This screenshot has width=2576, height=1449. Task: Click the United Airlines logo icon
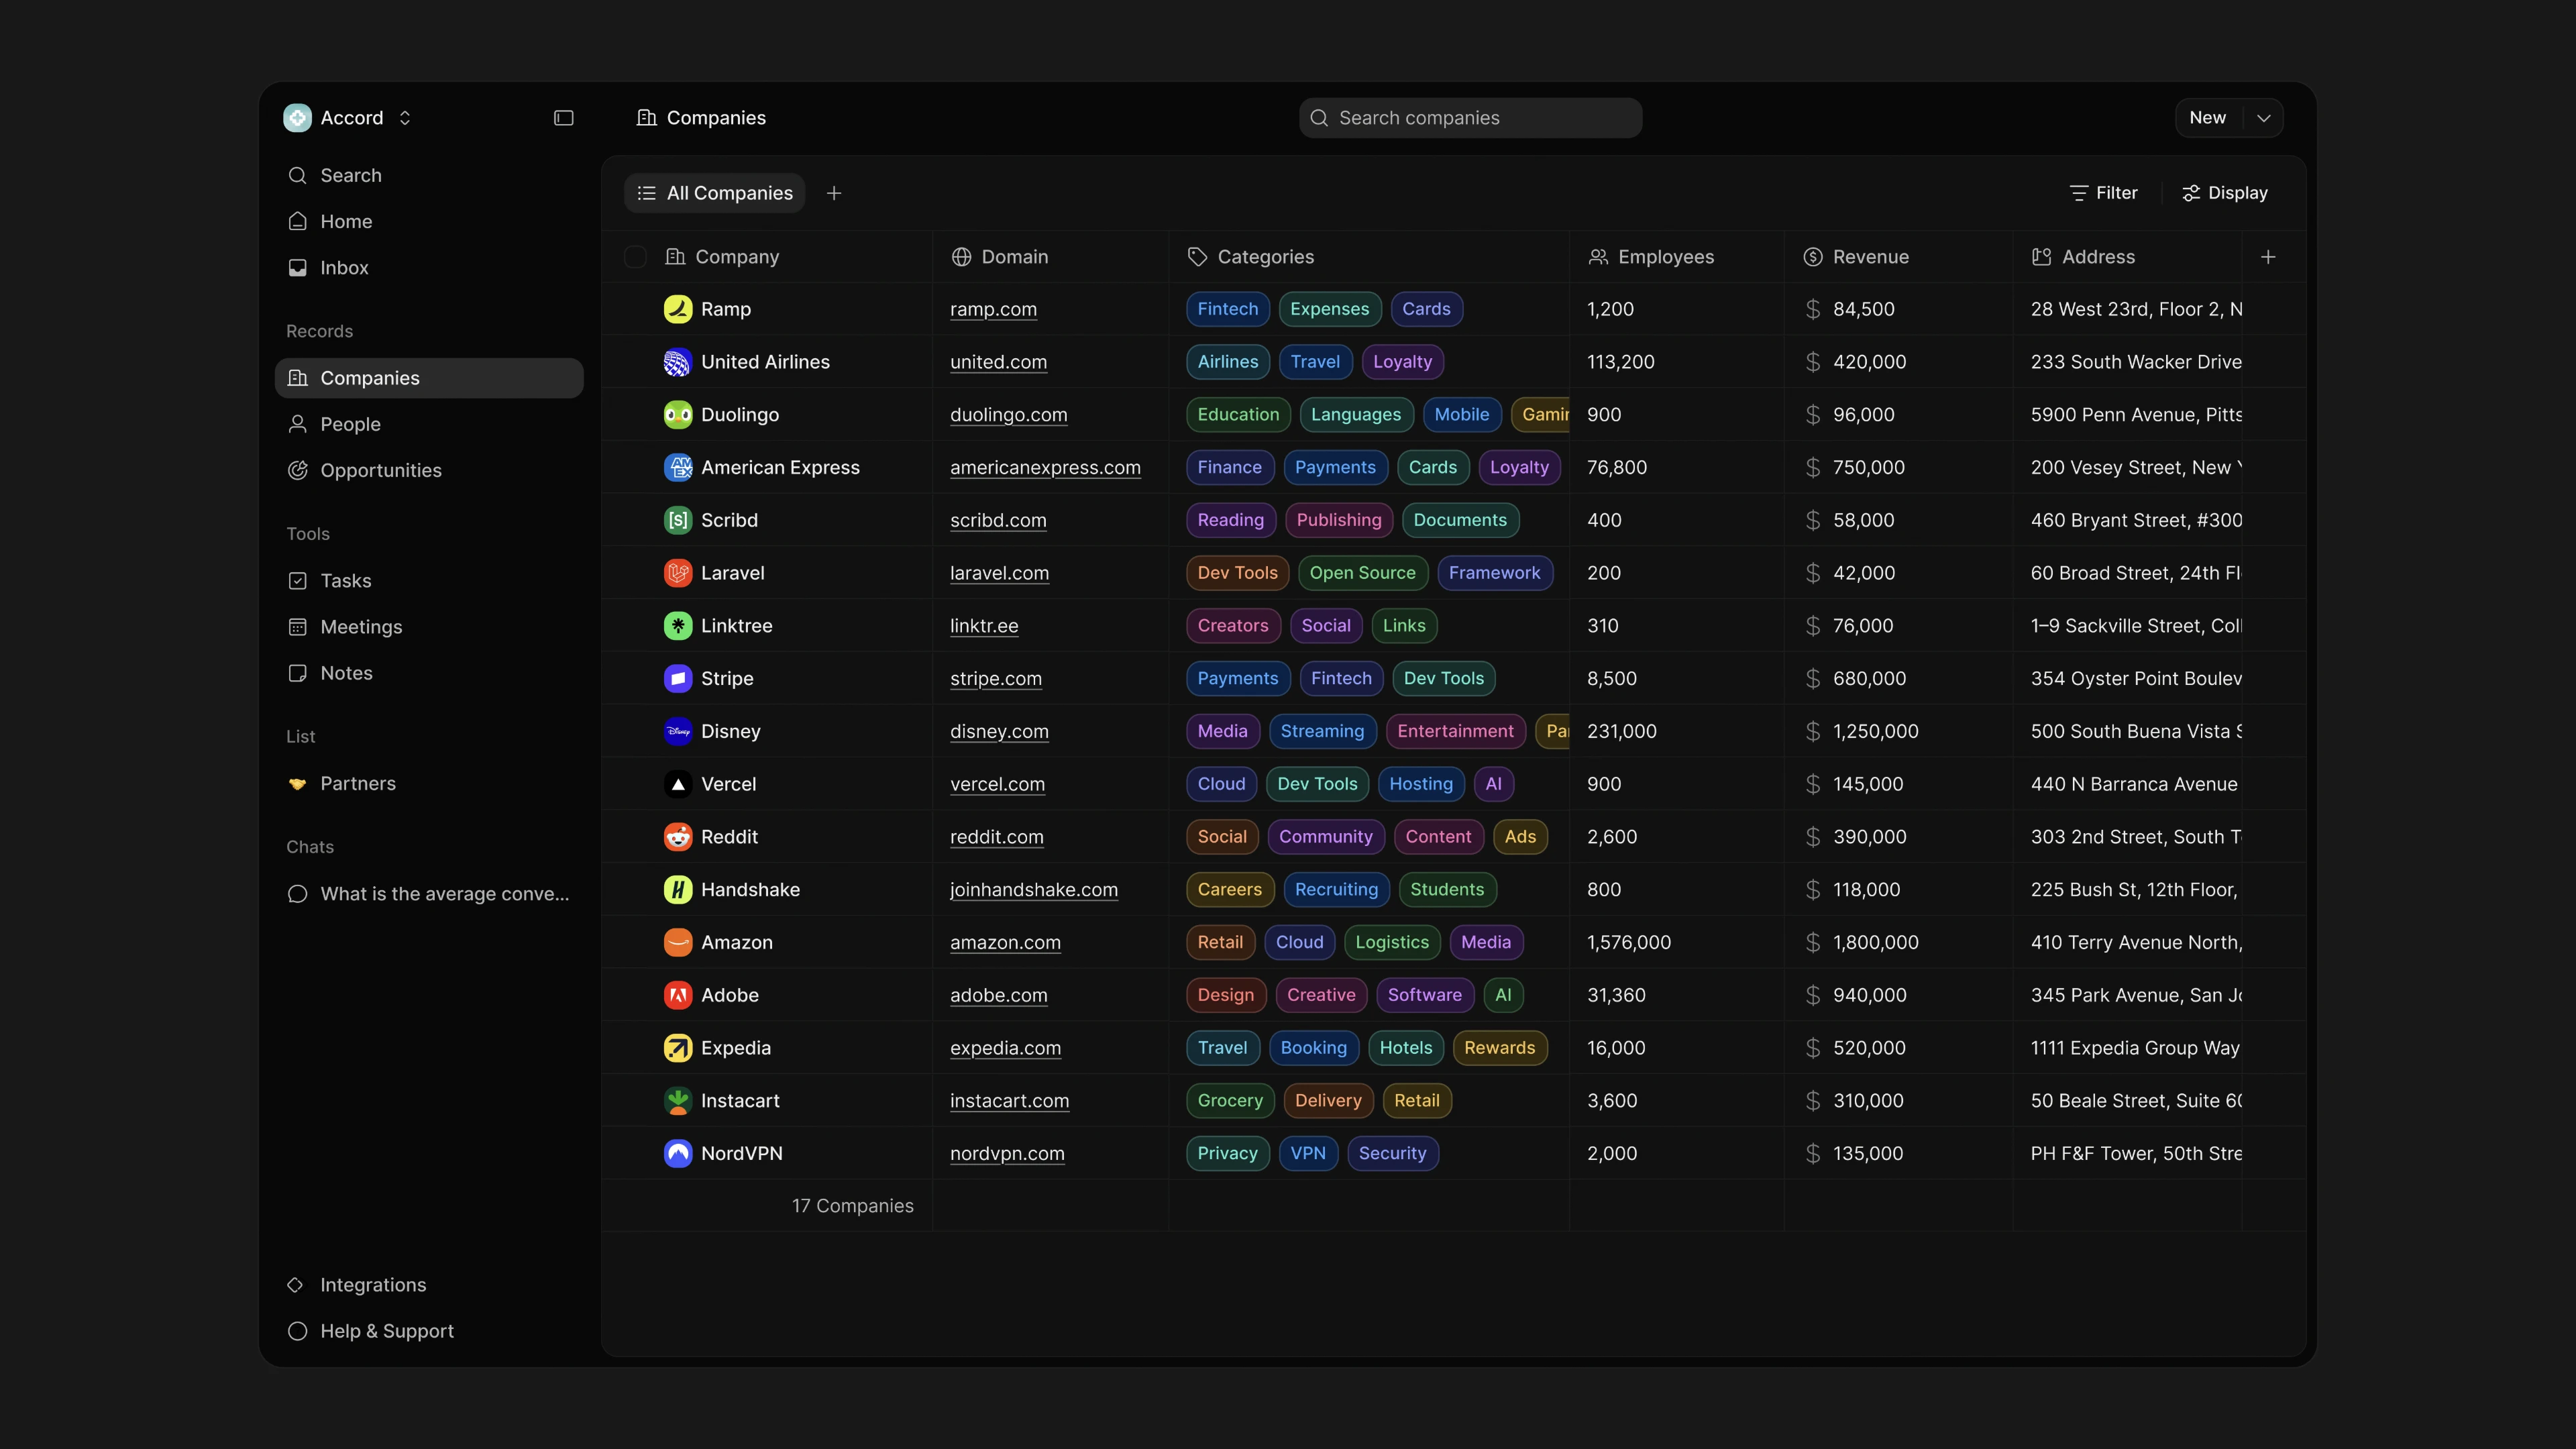678,362
